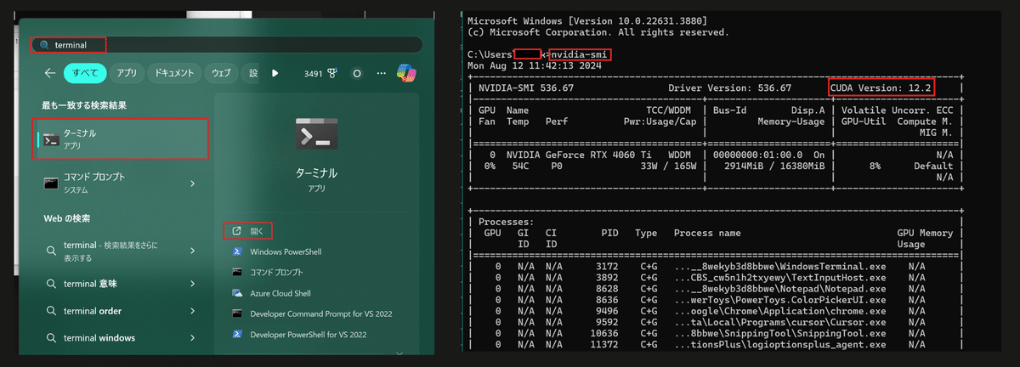Select the ウェブ filter tab
Image resolution: width=1020 pixels, height=367 pixels.
click(222, 73)
